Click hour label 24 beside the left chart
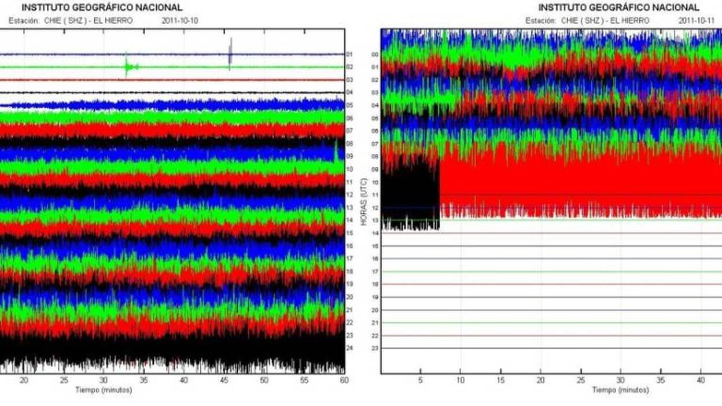This screenshot has height=406, width=722. coord(349,348)
